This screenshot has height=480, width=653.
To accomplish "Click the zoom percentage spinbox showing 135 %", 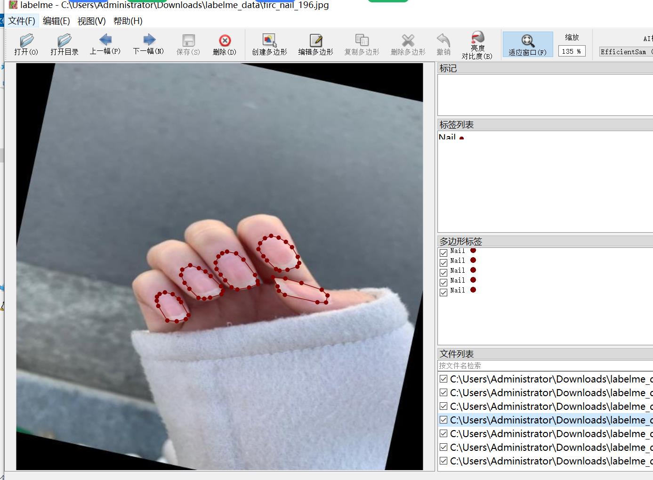I will click(x=571, y=51).
